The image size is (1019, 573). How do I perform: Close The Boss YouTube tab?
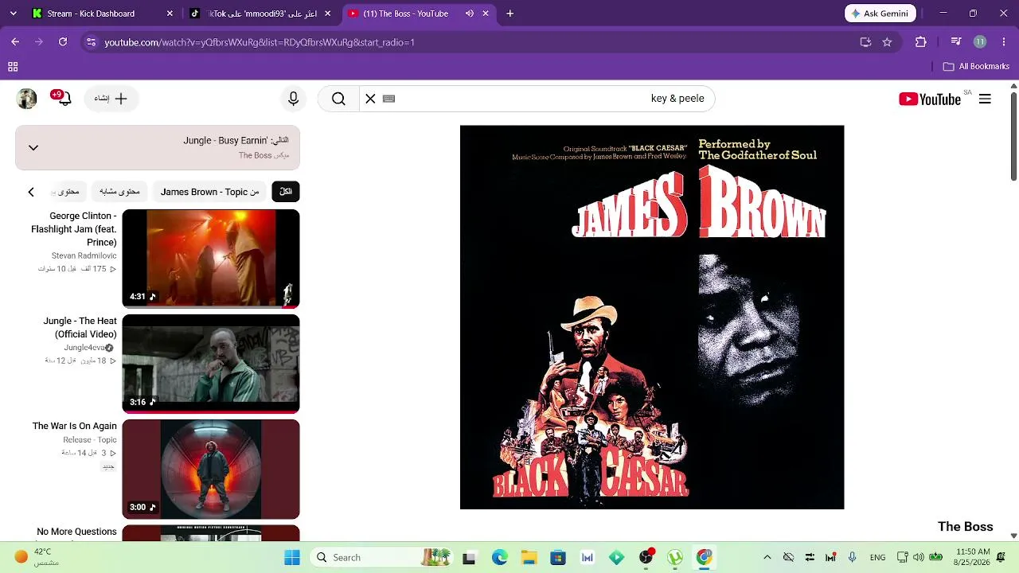486,14
